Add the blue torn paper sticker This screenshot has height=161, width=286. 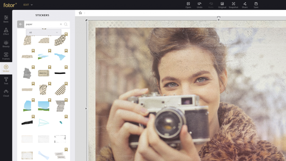pos(60,56)
